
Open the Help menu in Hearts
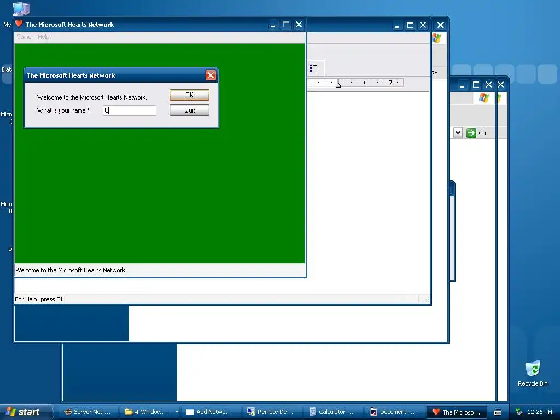(x=44, y=37)
